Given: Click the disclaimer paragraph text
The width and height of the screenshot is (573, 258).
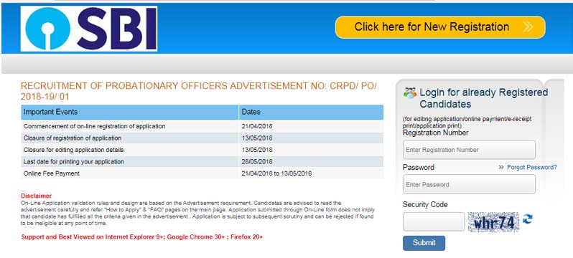Looking at the screenshot, I should (197, 213).
